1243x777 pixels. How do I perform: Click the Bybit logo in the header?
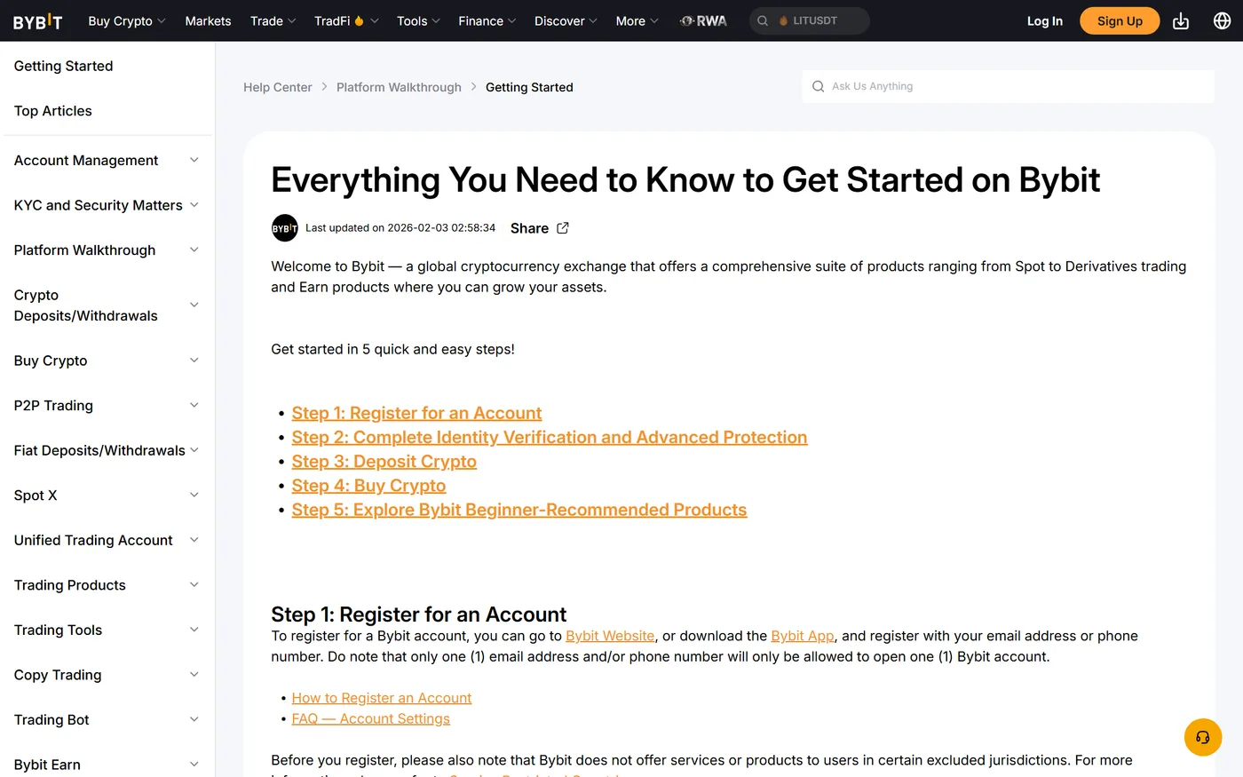coord(38,21)
